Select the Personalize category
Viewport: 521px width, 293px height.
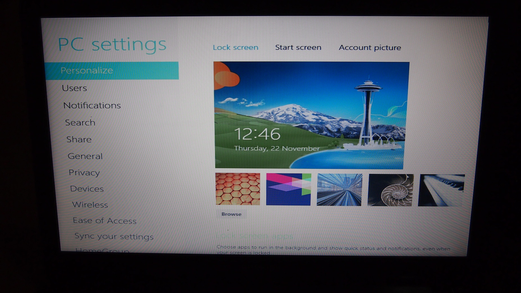tap(112, 71)
